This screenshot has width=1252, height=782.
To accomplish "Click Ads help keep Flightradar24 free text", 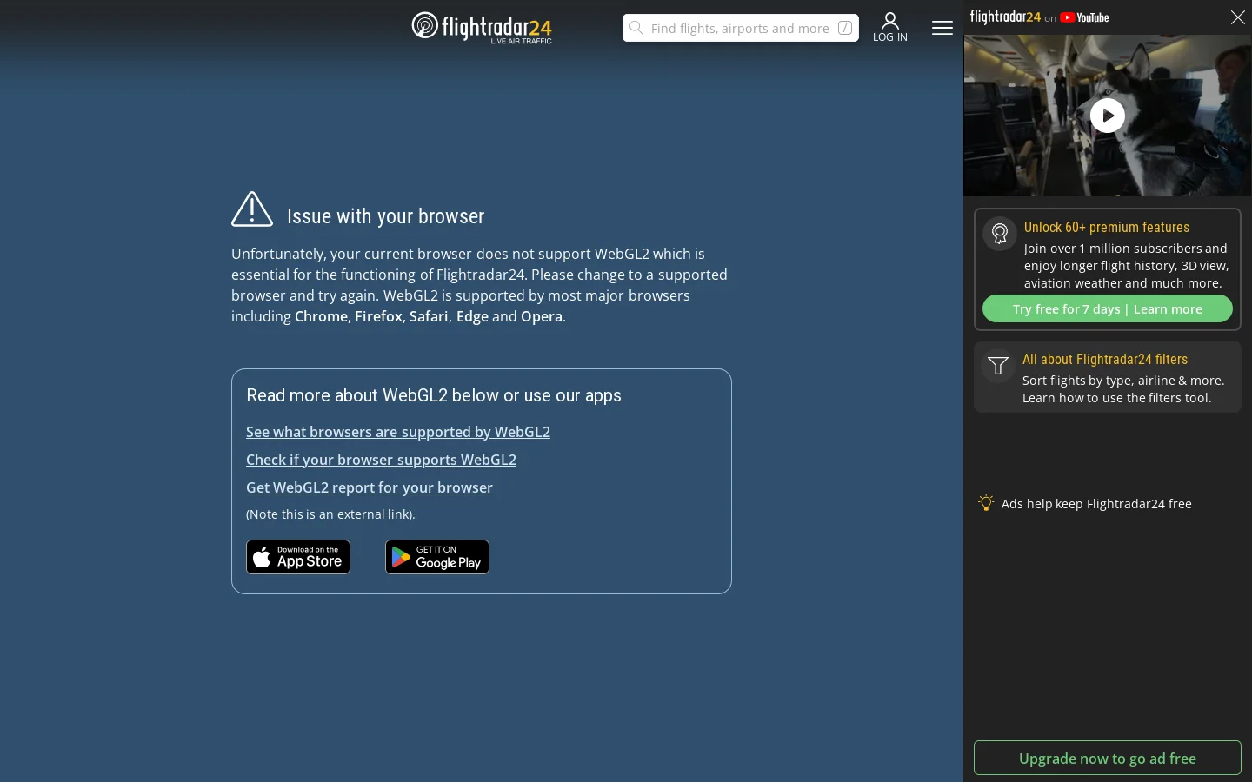I will tap(1096, 504).
